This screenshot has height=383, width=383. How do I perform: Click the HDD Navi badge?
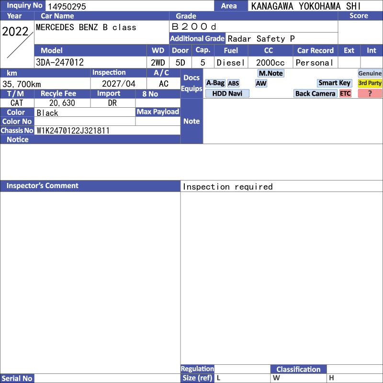tap(227, 93)
